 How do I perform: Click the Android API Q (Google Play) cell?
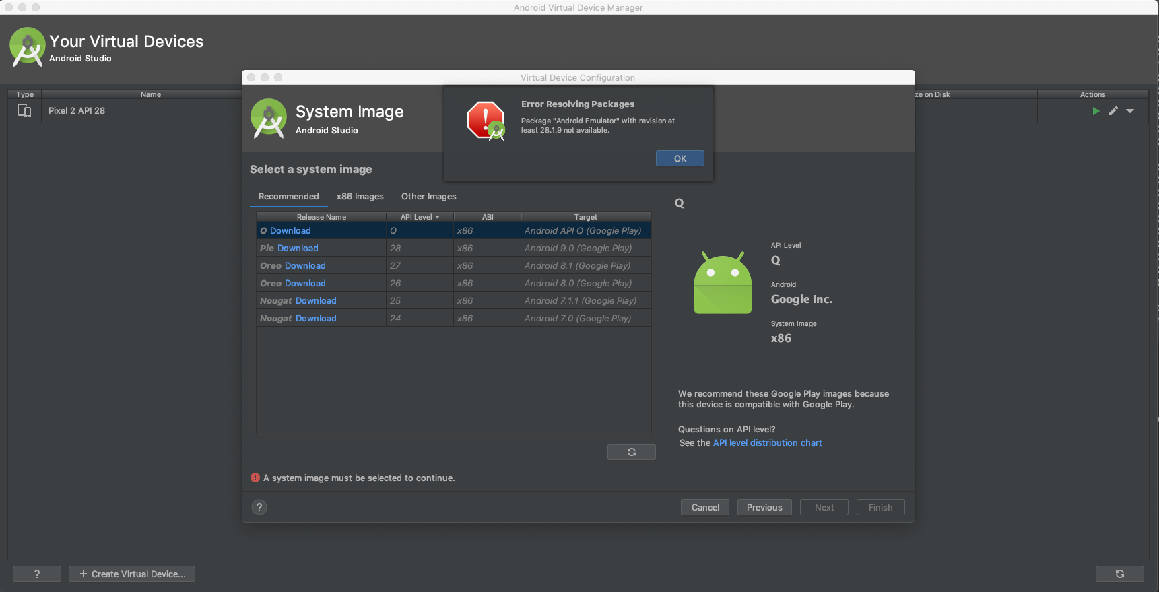coord(586,230)
